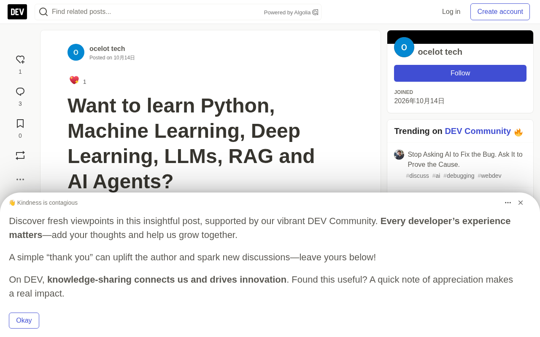This screenshot has height=337, width=540.
Task: Open the Algolia logo link
Action: tap(315, 12)
